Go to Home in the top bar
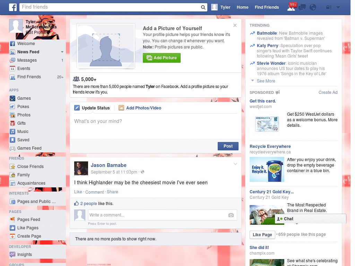Viewport: 355px width, 266px height. 242,7
